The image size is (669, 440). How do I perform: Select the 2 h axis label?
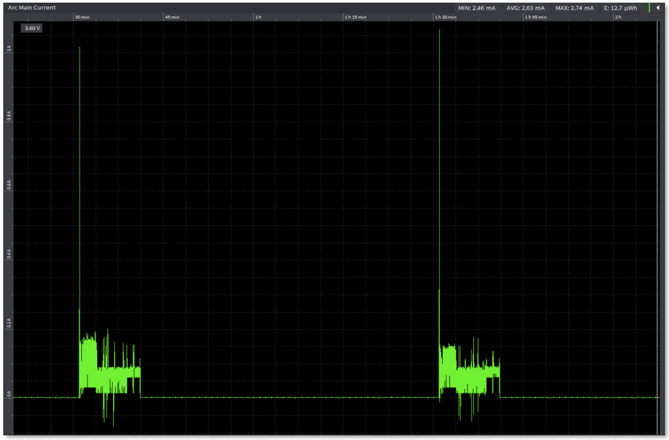click(619, 17)
